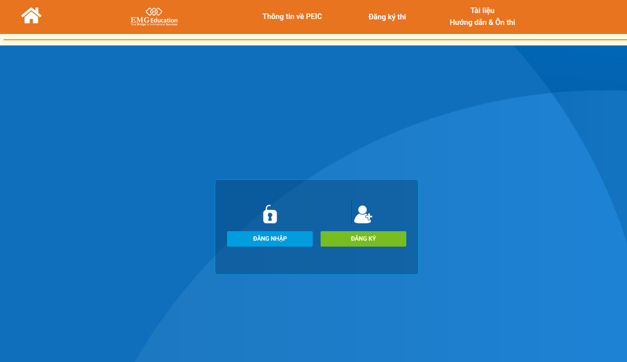The height and width of the screenshot is (362, 627).
Task: Click the open padlock icon
Action: tap(270, 214)
